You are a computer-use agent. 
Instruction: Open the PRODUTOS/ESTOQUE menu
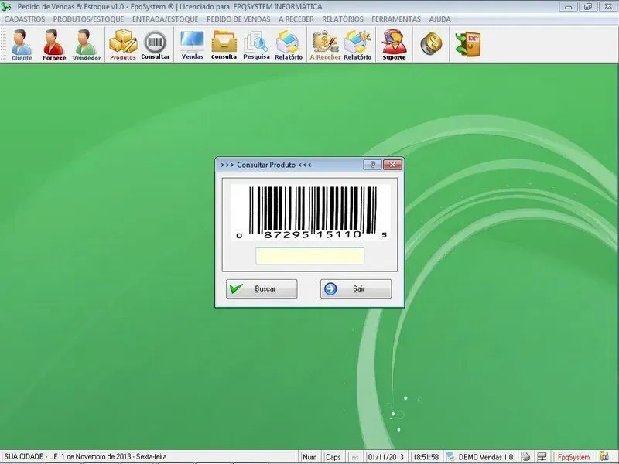88,19
